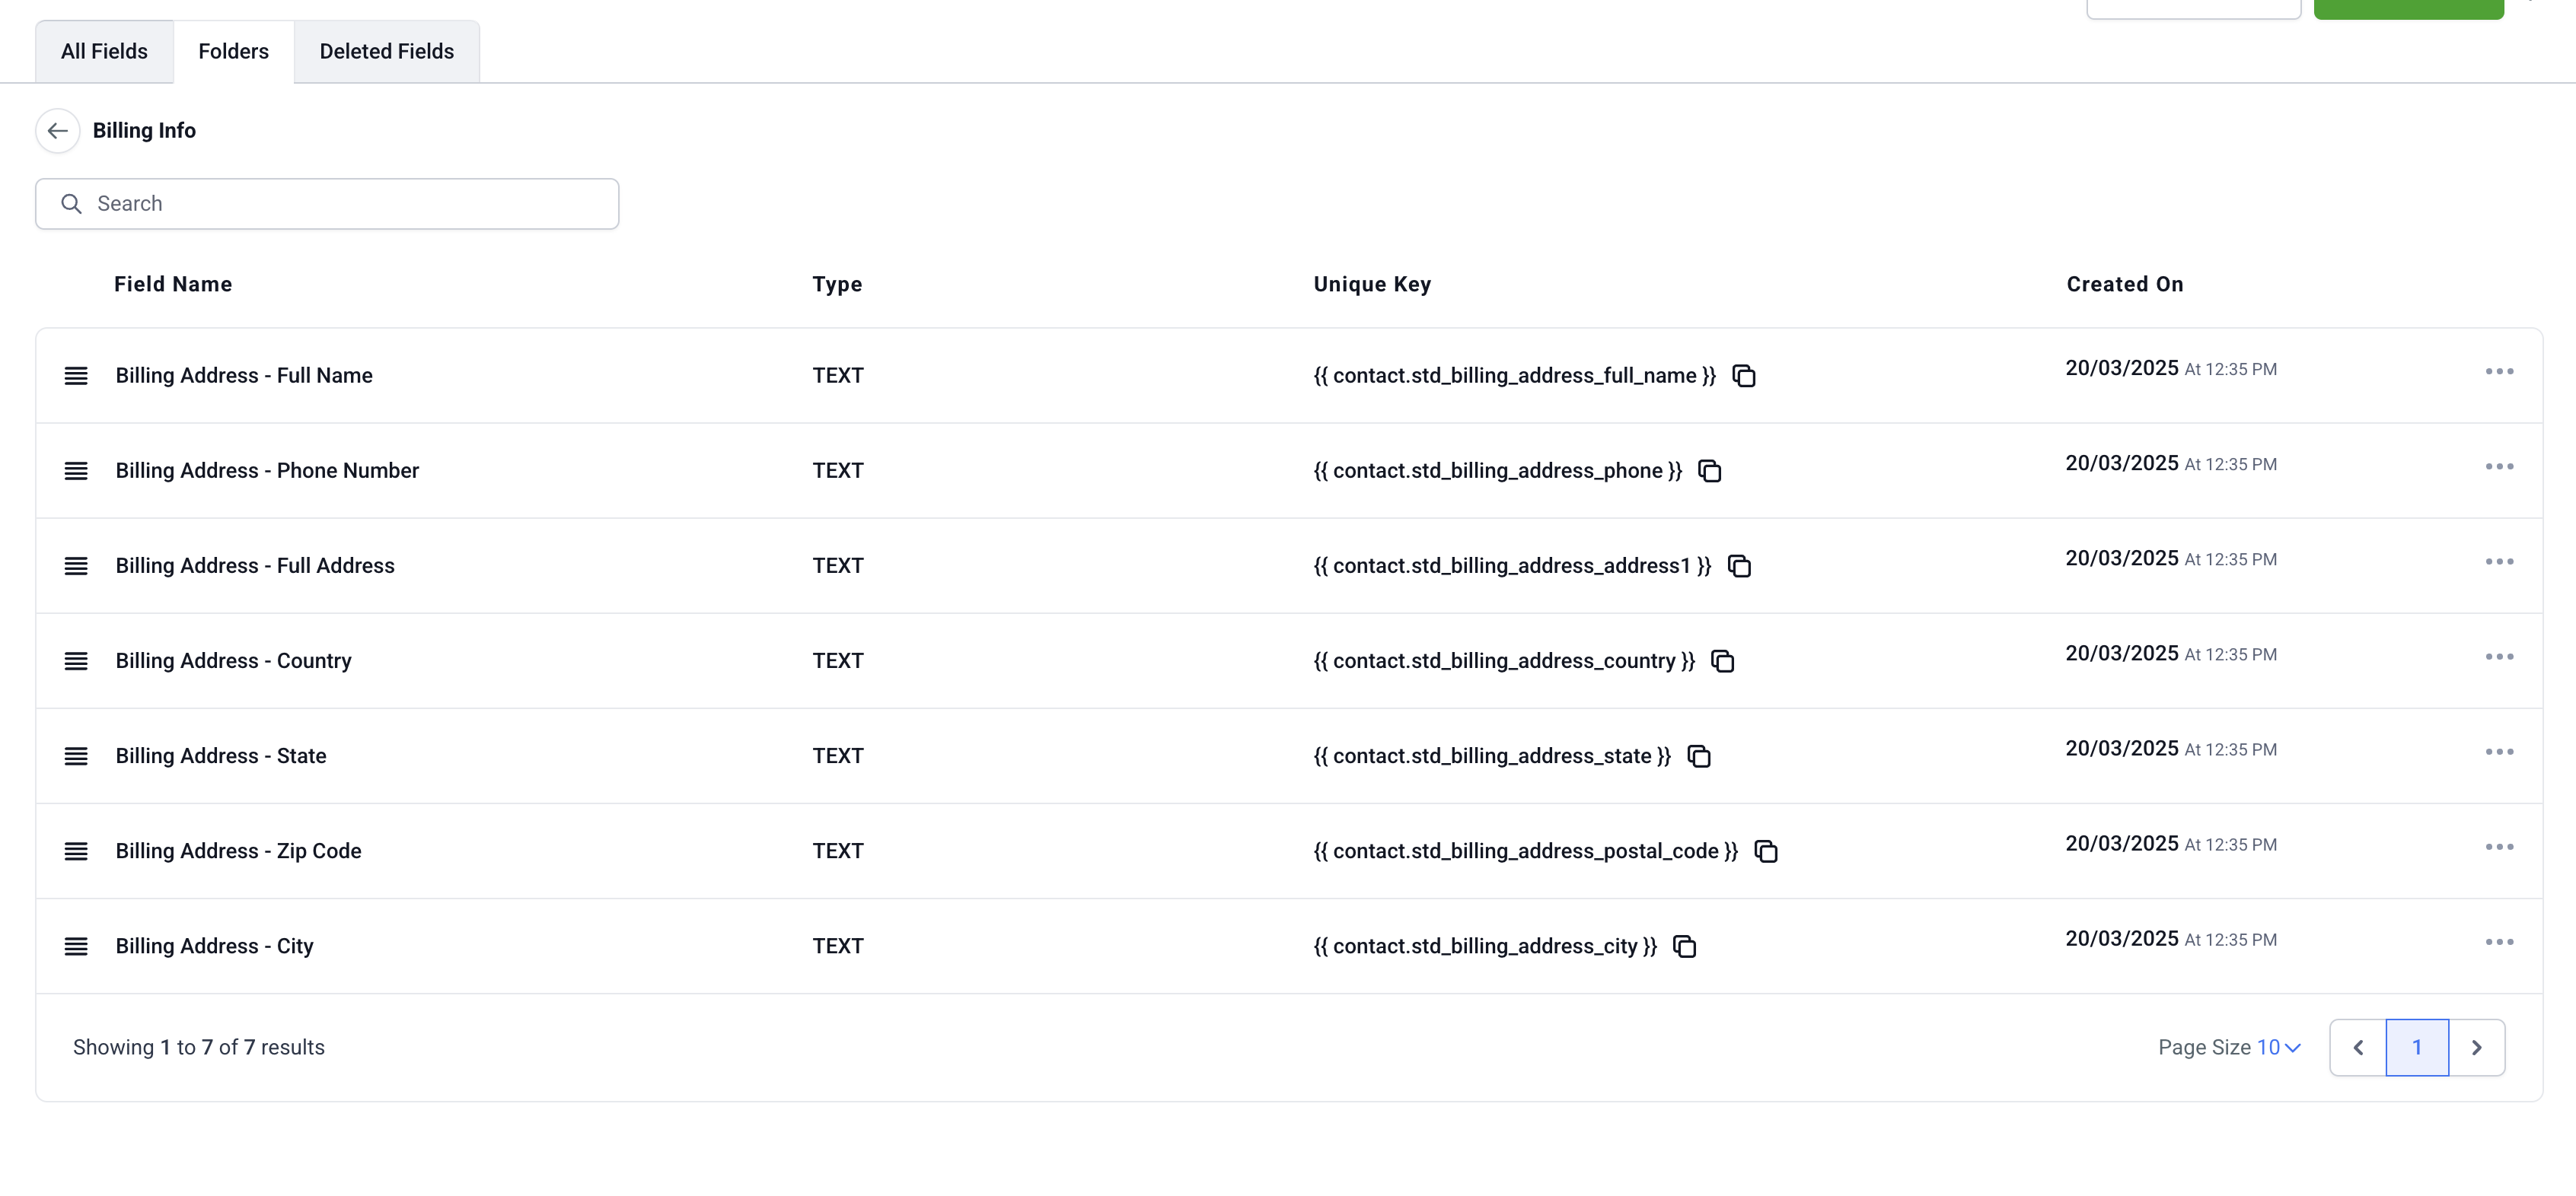This screenshot has height=1196, width=2576.
Task: Select 'Billing Address - Country' field
Action: (233, 660)
